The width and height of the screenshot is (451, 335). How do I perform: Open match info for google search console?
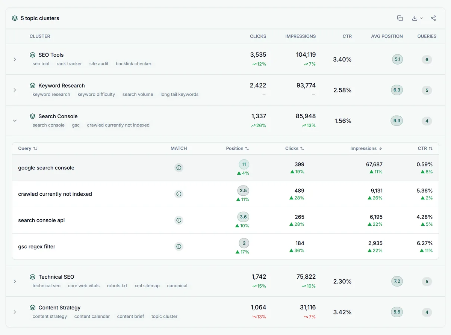(x=179, y=168)
